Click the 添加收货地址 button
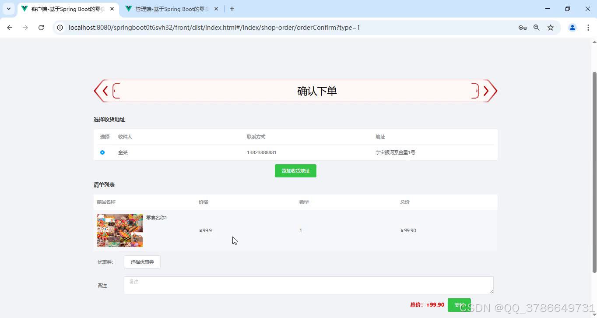This screenshot has height=318, width=597. 295,171
